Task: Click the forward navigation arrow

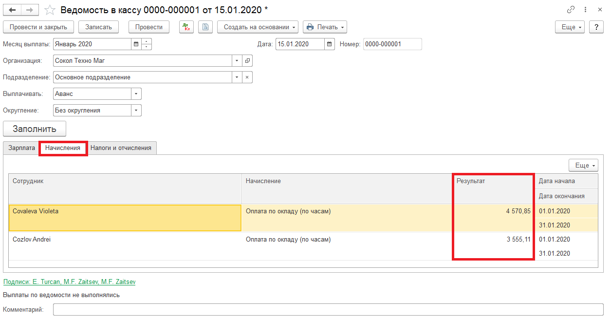Action: tap(30, 10)
